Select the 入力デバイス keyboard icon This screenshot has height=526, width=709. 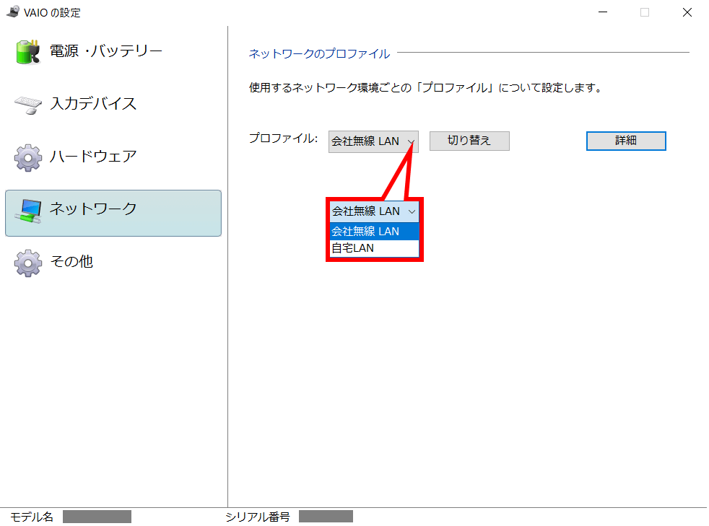28,105
